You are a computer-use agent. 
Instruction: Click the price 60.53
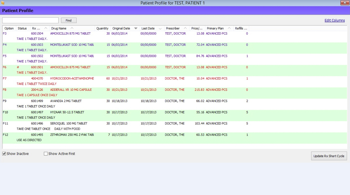coord(200,135)
